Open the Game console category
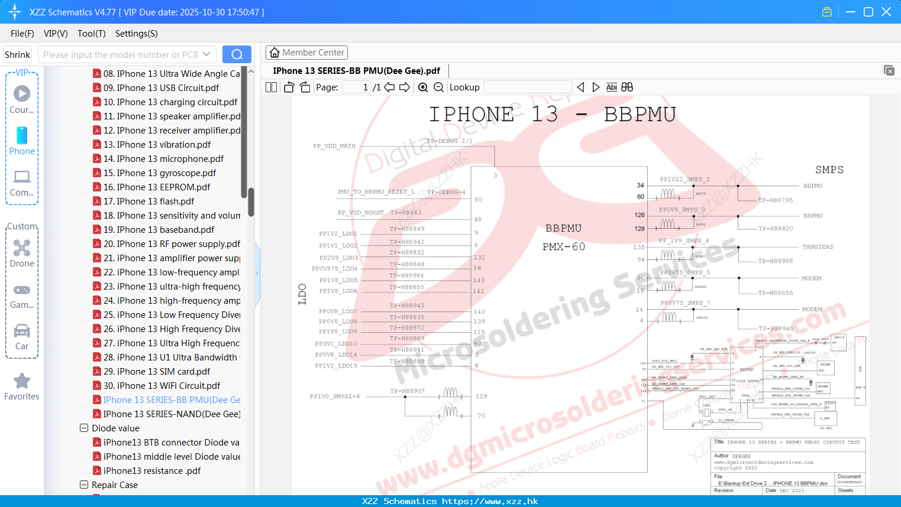 pyautogui.click(x=22, y=296)
